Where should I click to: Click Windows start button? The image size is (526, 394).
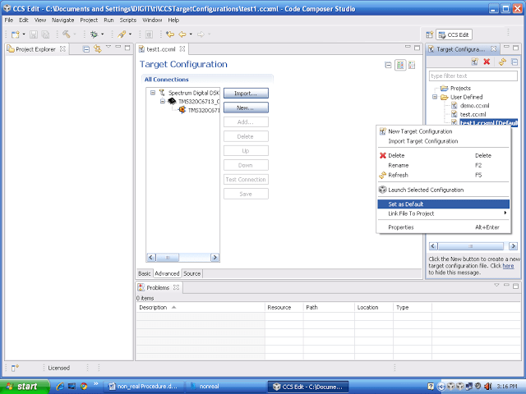(25, 387)
